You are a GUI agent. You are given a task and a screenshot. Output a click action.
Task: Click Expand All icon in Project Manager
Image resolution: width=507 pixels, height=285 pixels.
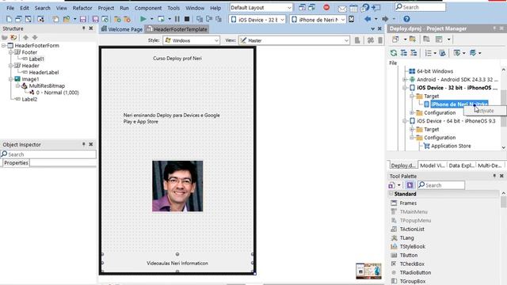click(x=404, y=53)
